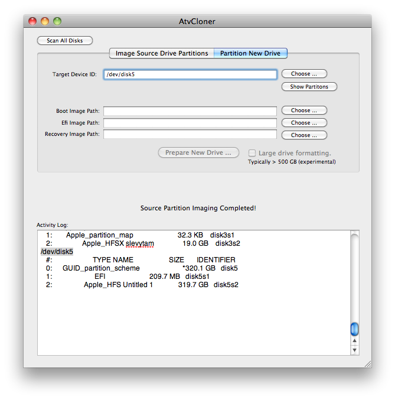Focus the Boot Image Path field
This screenshot has height=400, width=395.
[190, 111]
